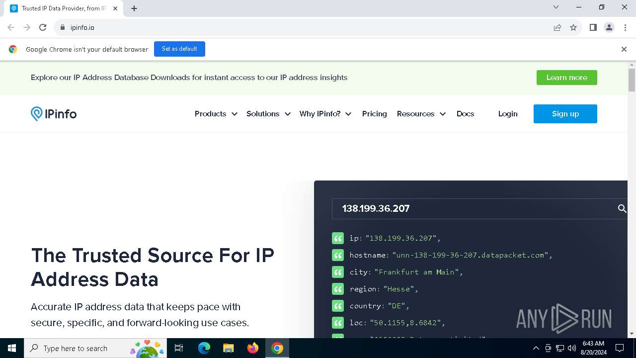
Task: Open the volume control in system tray
Action: 572,348
